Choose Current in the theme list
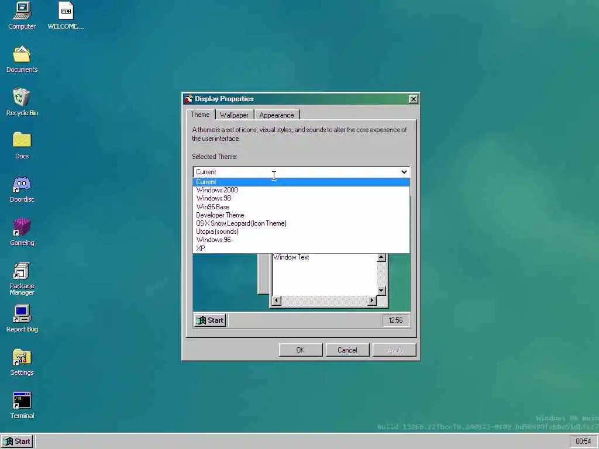 point(301,182)
